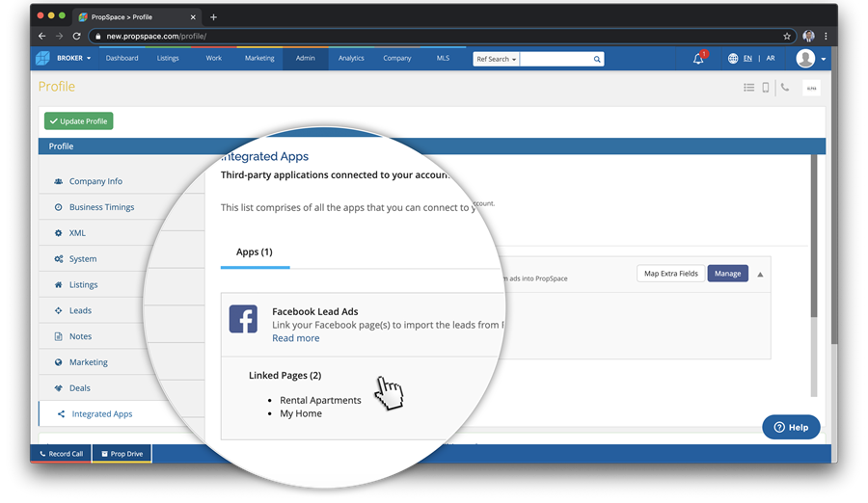Click Read more link
This screenshot has height=503, width=868.
[296, 338]
